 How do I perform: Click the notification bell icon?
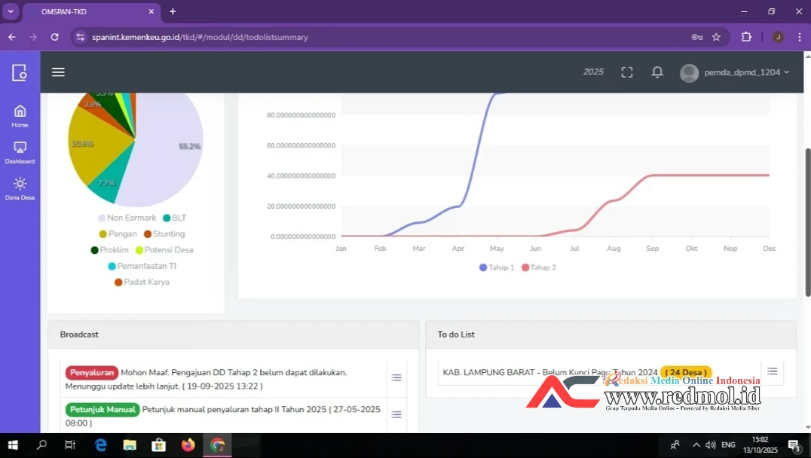657,72
